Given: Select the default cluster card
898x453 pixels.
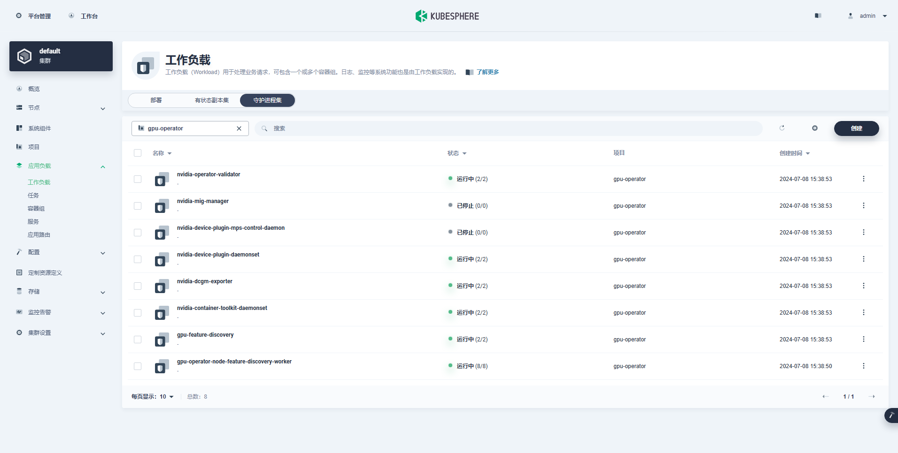Looking at the screenshot, I should pyautogui.click(x=61, y=56).
